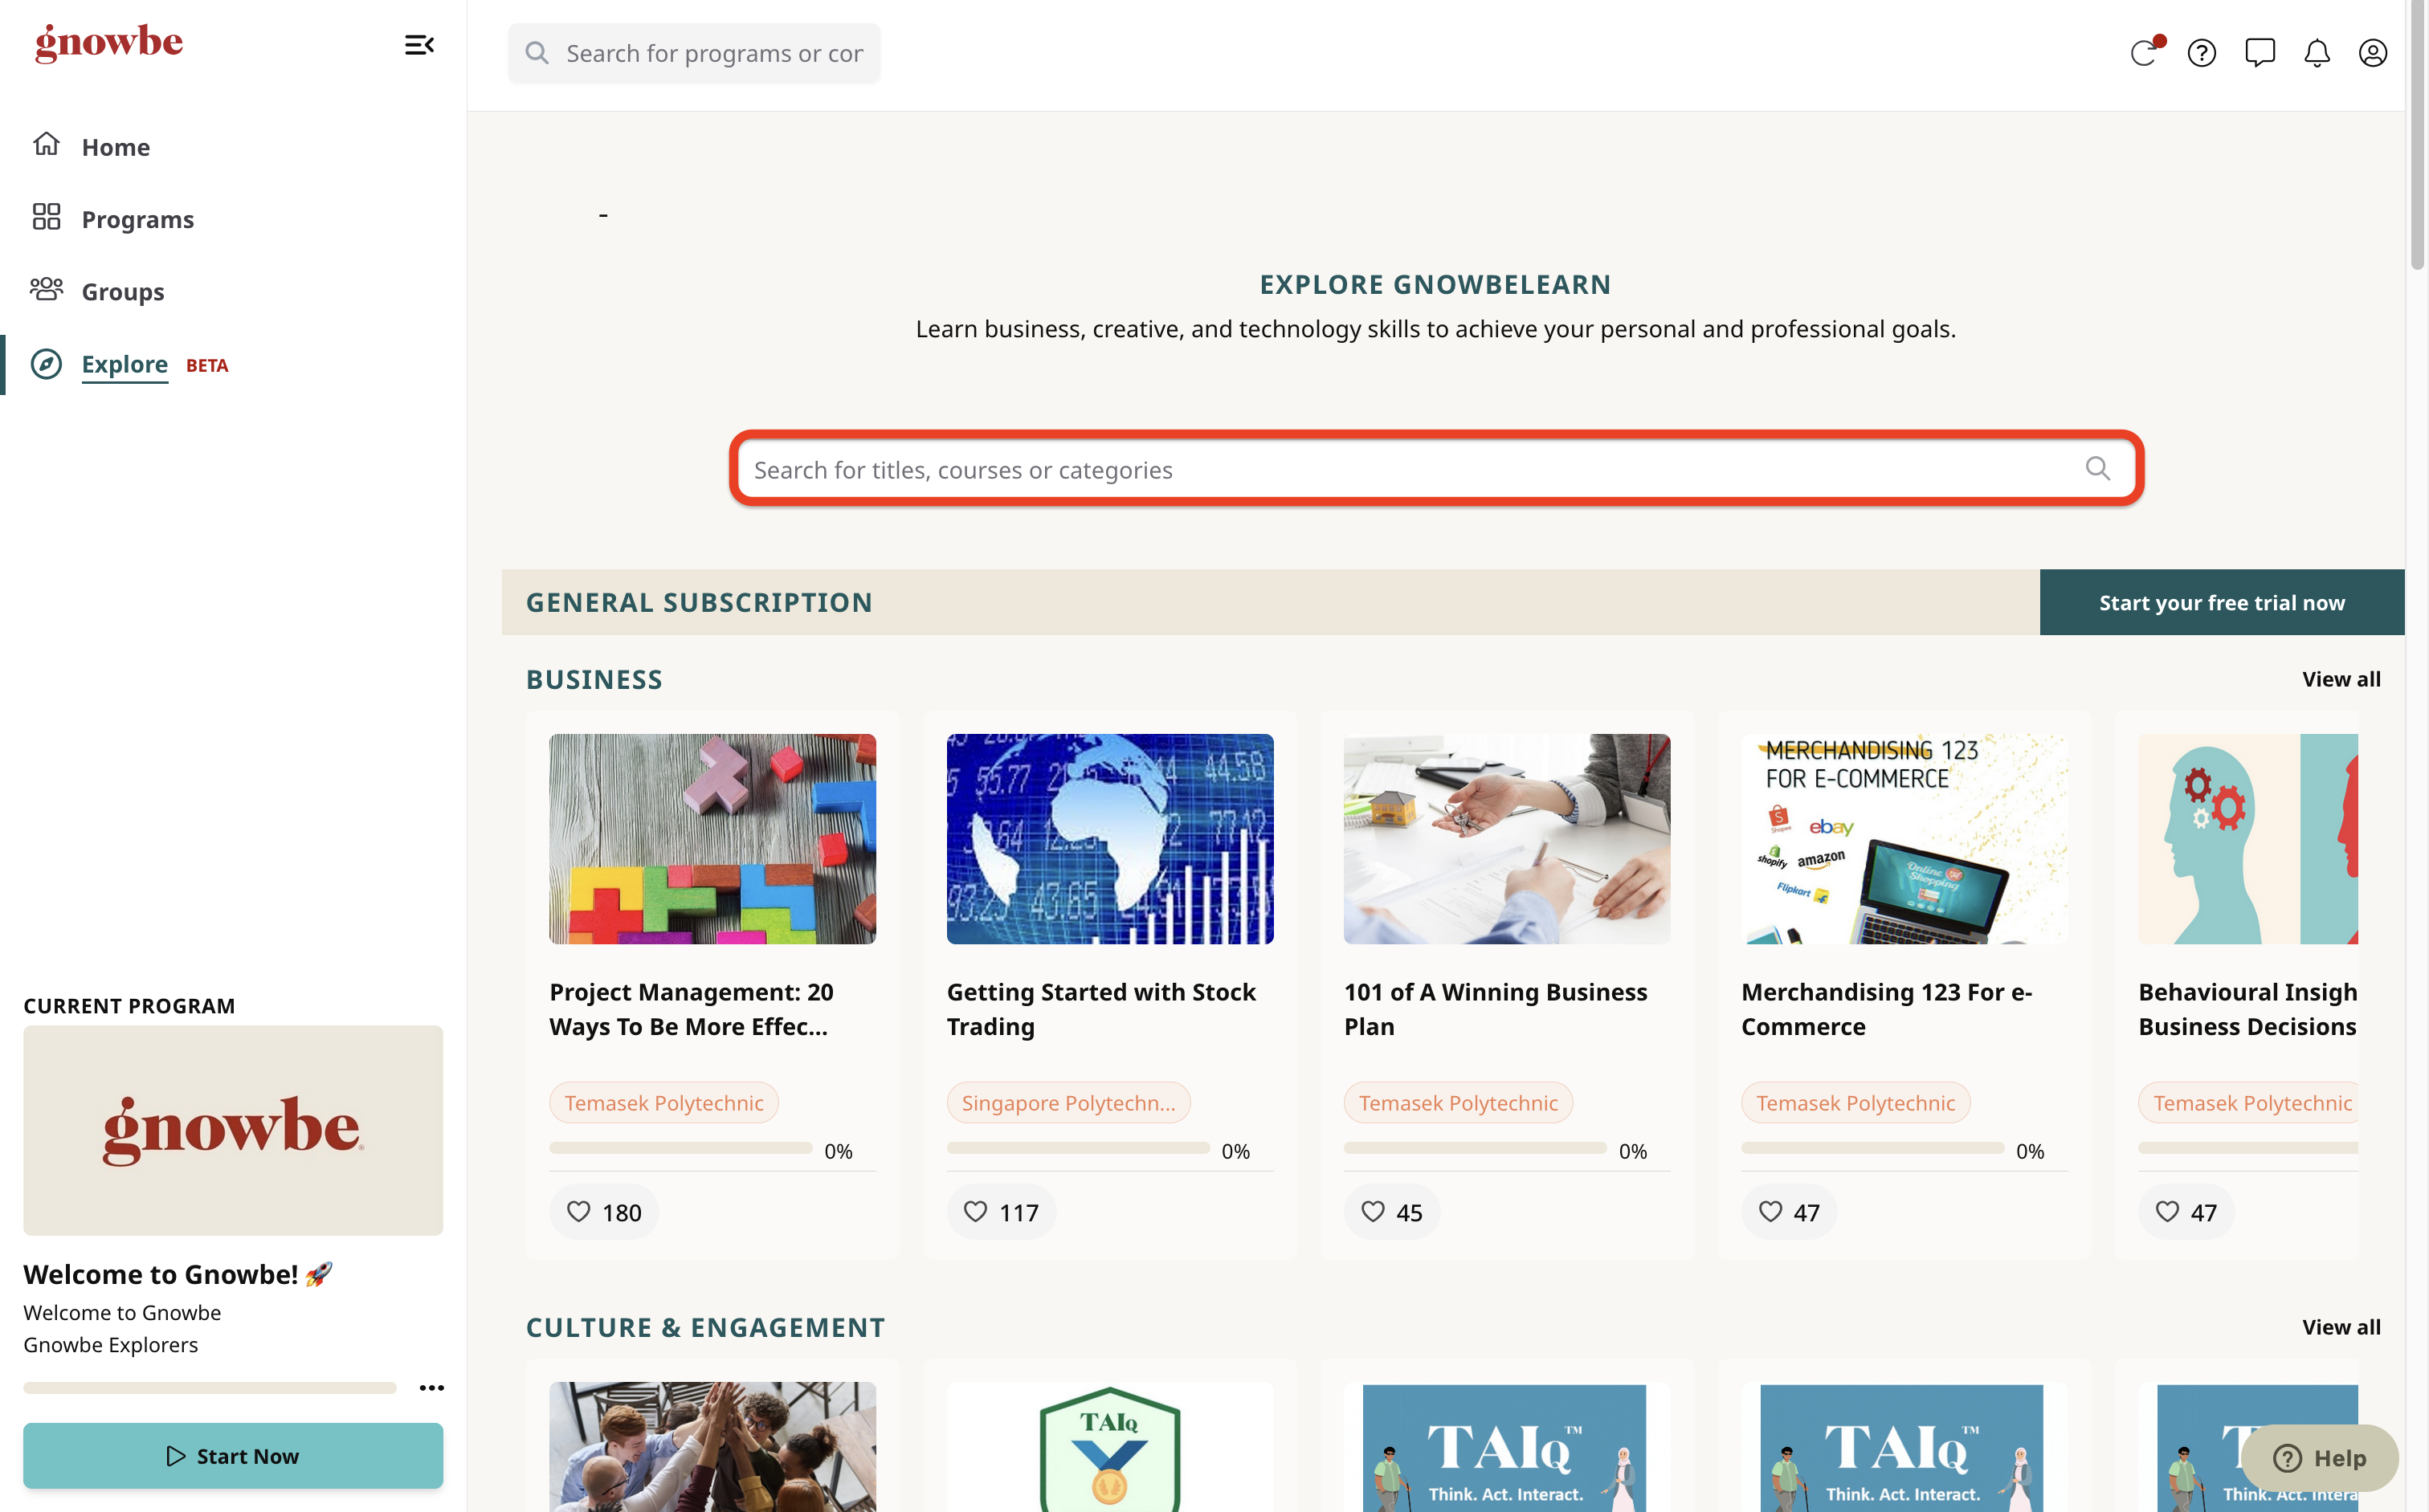Image resolution: width=2429 pixels, height=1512 pixels.
Task: Click Start Now button for current program
Action: (x=233, y=1456)
